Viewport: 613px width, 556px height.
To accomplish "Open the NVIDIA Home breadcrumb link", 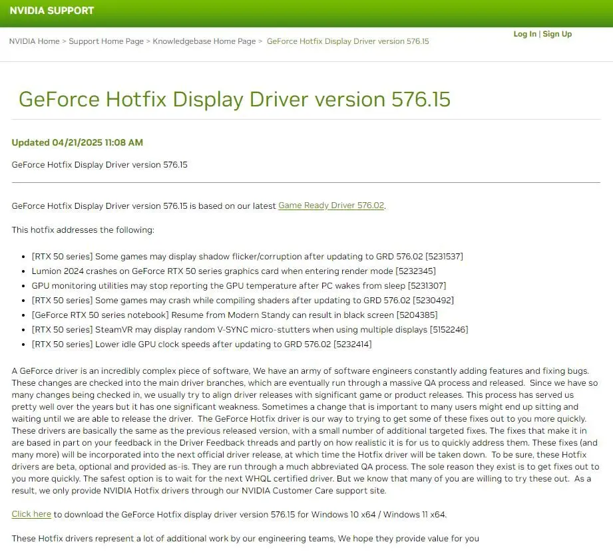I will [35, 41].
